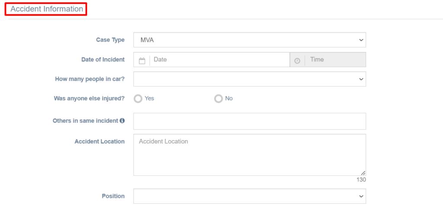Select Yes for Was anyone else injured
Viewport: 443px width, 206px height.
point(138,99)
